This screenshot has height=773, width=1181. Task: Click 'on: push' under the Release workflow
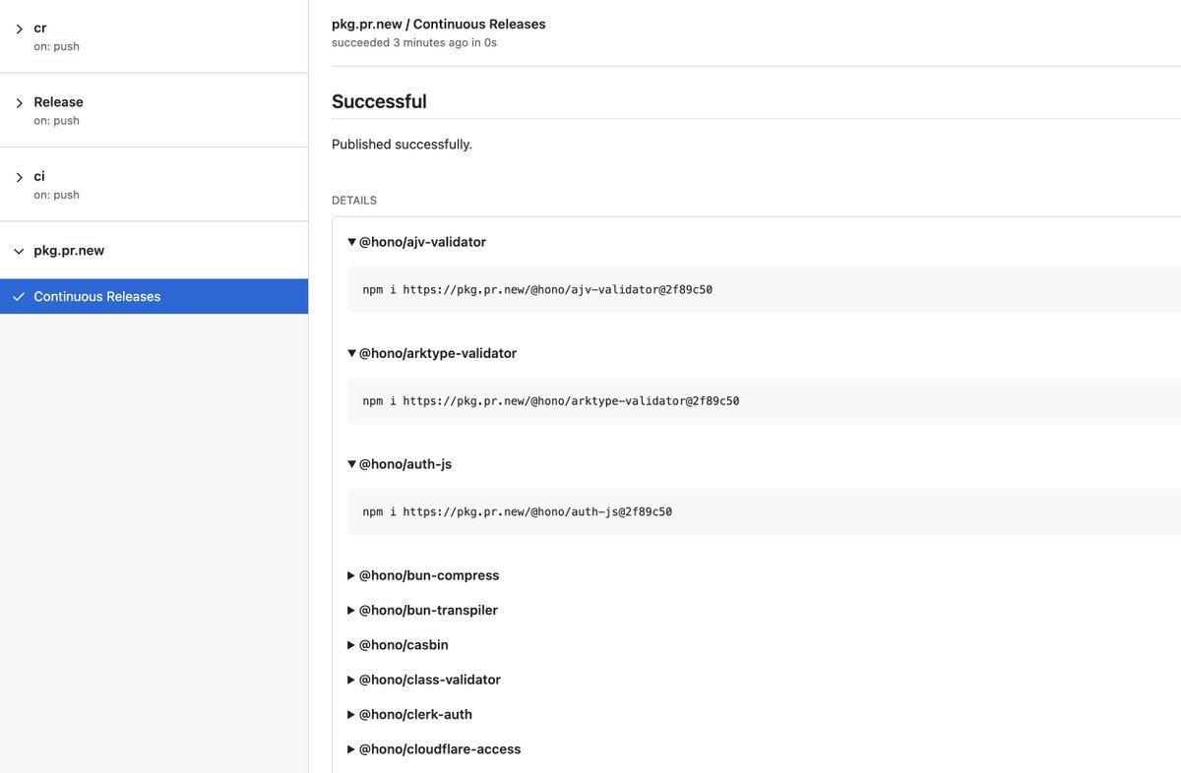(56, 121)
